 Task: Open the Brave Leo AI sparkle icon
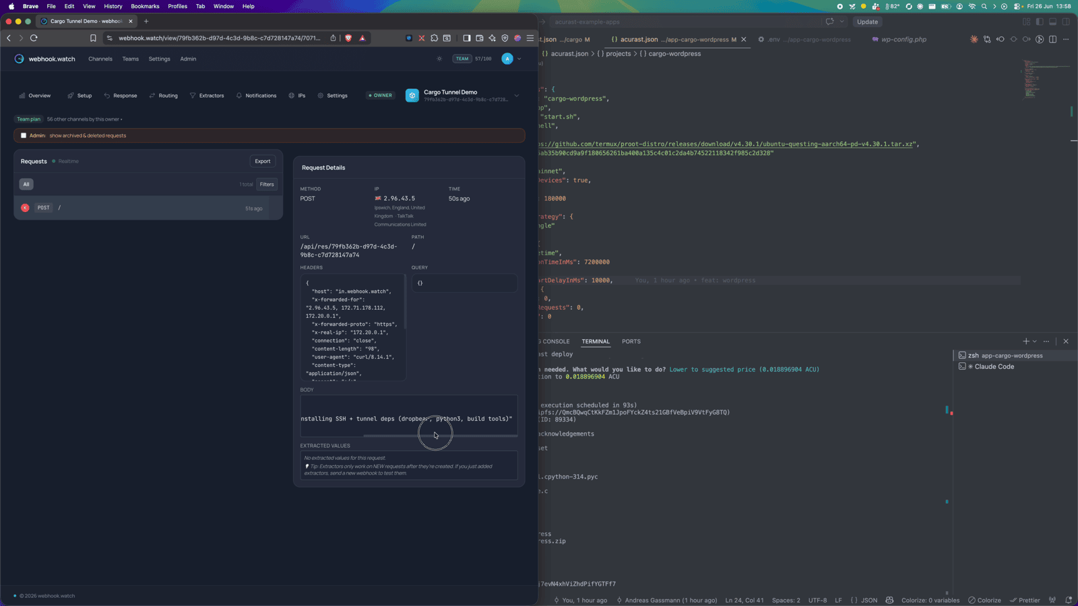(492, 38)
